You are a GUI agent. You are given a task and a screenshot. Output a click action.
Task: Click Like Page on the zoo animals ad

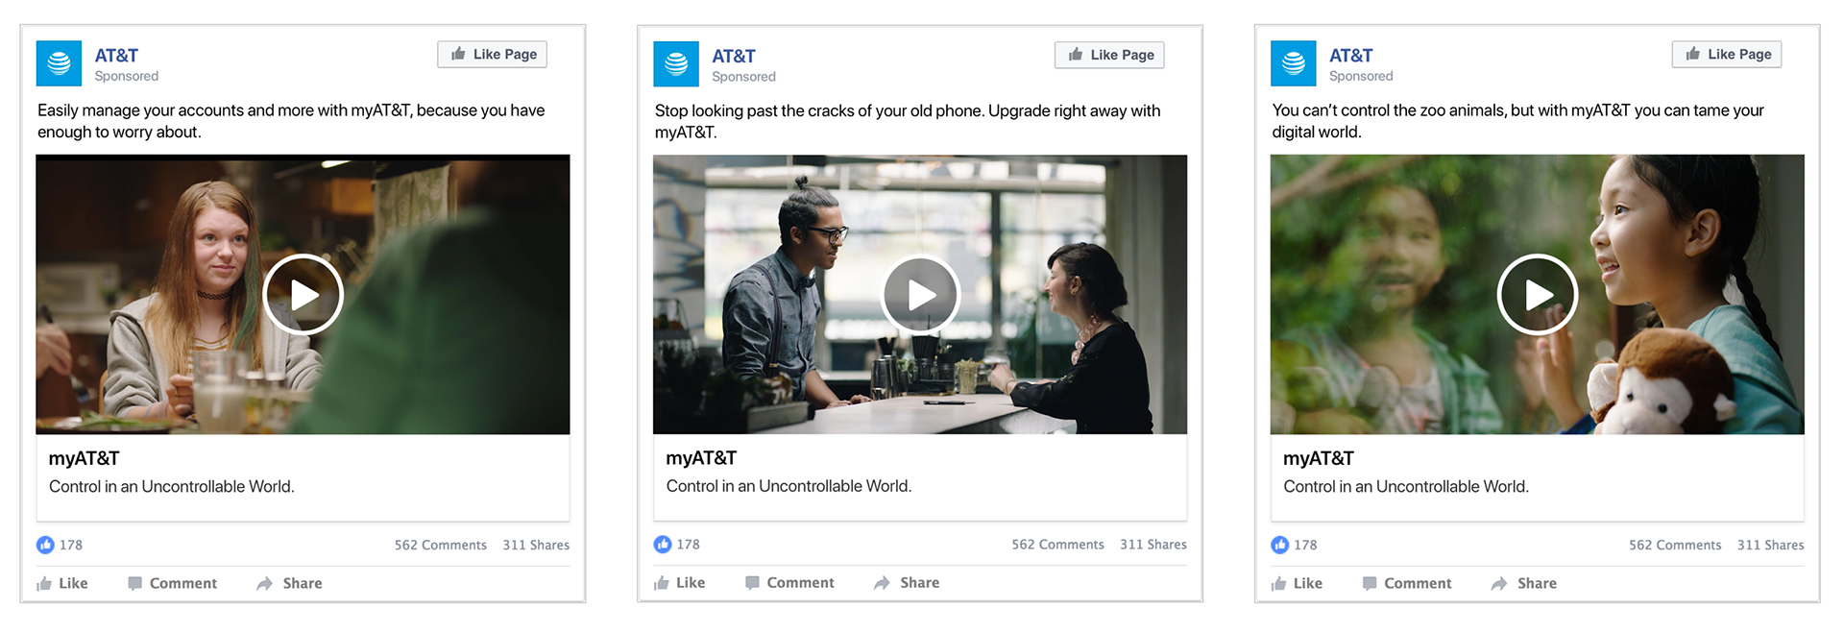1727,54
